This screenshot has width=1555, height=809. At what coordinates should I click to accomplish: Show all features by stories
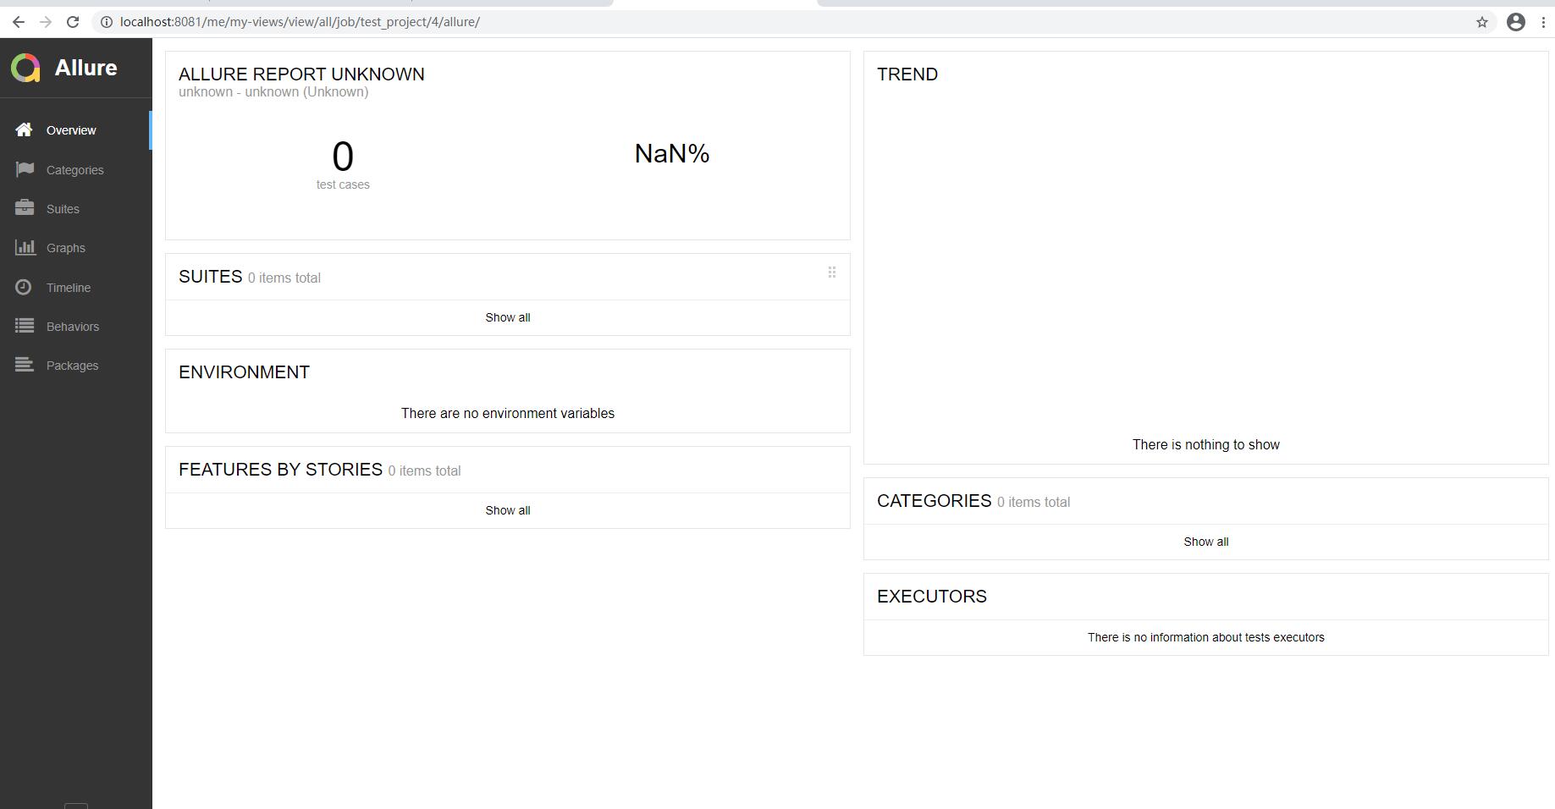point(508,510)
